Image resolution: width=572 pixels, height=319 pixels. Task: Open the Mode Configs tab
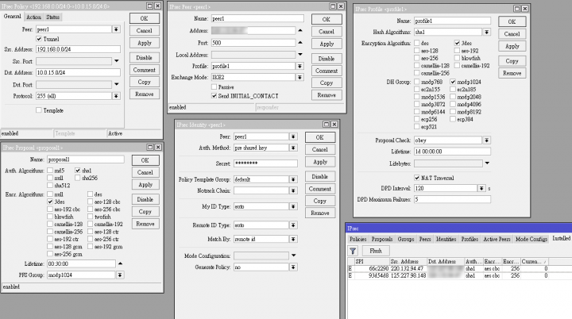pos(531,239)
